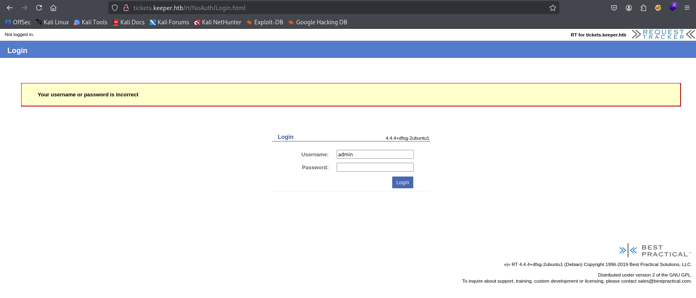Click the address bar URL tickets.keeper.htb
Screen dimensions: 696x298
click(189, 8)
